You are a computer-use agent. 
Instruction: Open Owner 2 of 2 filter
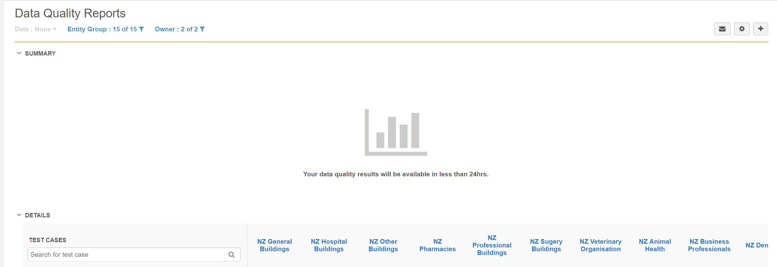pyautogui.click(x=176, y=29)
